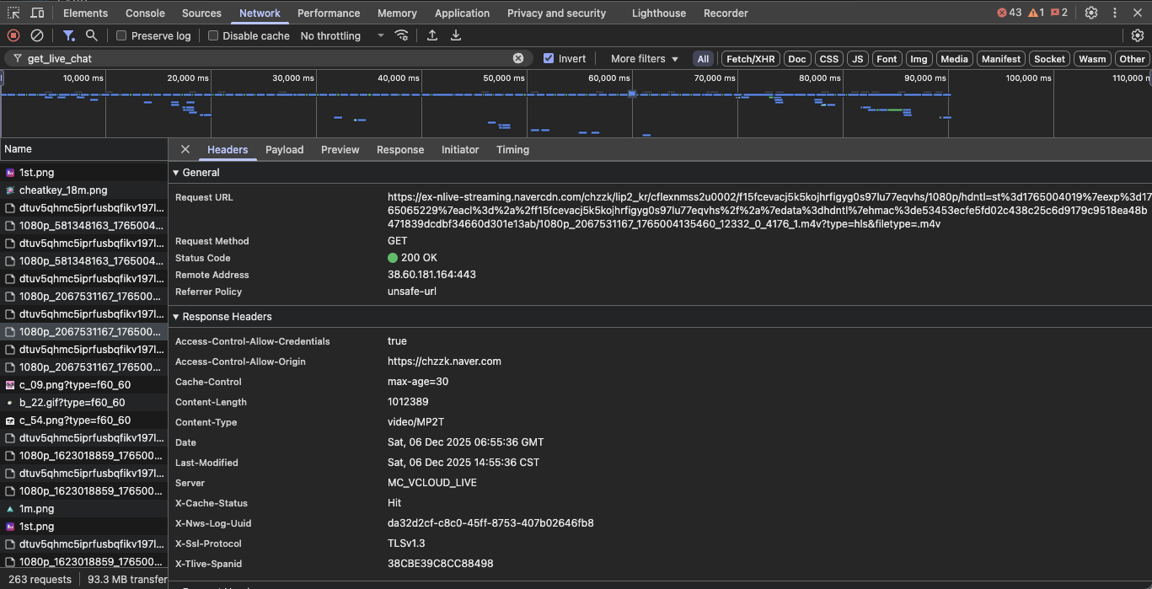Activate the inspect element picker icon
Image resolution: width=1152 pixels, height=589 pixels.
pyautogui.click(x=13, y=13)
